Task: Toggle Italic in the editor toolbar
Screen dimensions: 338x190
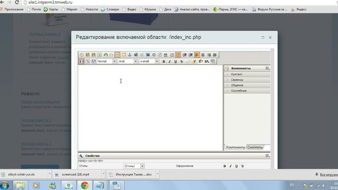Action: coord(170,61)
